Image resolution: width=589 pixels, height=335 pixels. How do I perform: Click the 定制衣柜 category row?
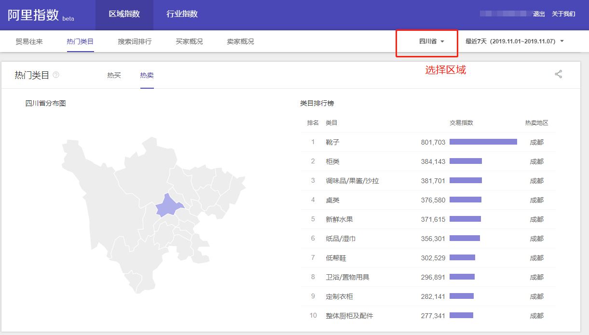click(x=428, y=296)
